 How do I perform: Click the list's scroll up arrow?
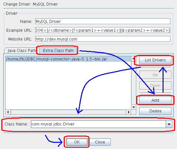134,59
